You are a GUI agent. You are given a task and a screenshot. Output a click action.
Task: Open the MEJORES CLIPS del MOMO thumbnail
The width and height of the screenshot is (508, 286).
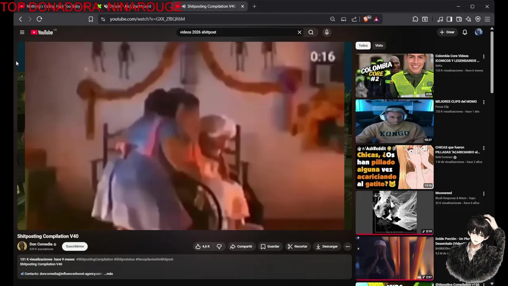(x=394, y=121)
